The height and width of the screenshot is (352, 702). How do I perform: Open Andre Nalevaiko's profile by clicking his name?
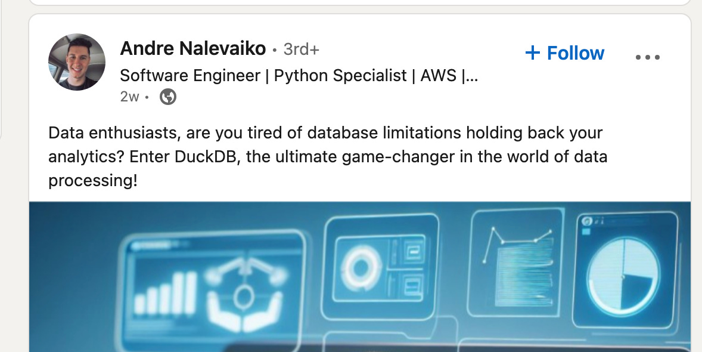click(192, 48)
